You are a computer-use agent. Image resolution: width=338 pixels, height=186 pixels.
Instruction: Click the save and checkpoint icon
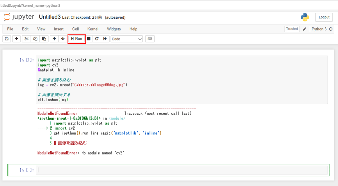(x=7, y=39)
